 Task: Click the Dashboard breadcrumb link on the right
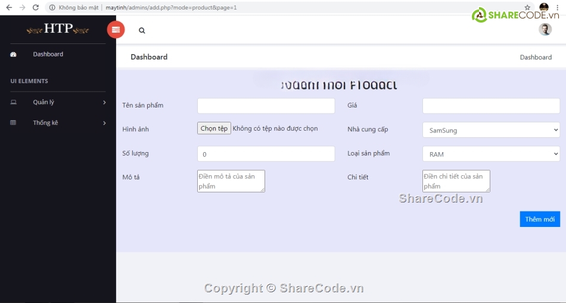coord(536,57)
